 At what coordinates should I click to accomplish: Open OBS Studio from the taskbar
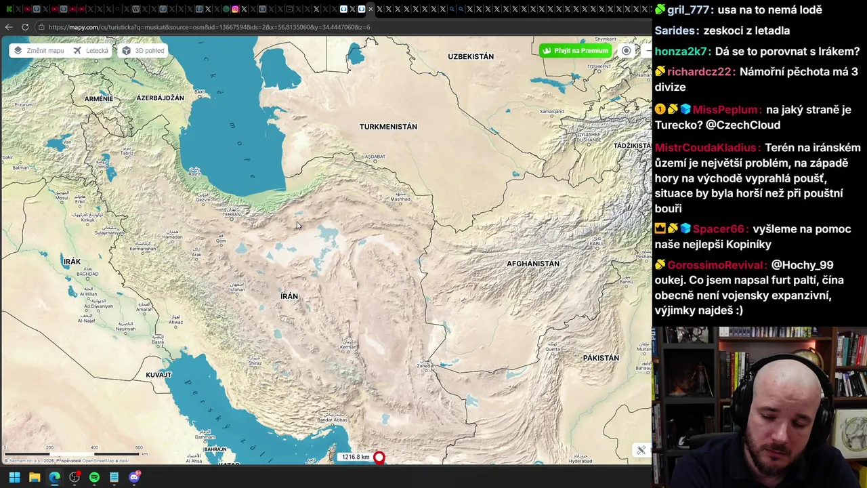click(x=75, y=477)
